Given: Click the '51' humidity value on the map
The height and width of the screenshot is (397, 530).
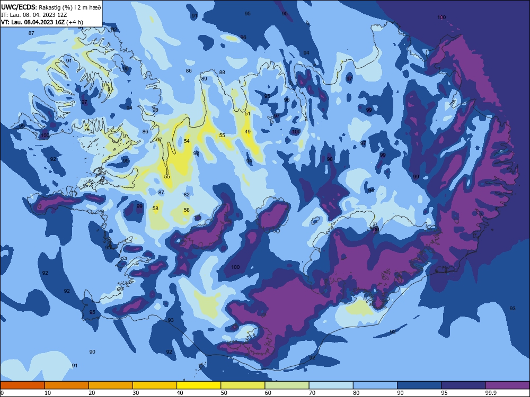Looking at the screenshot, I should click(x=248, y=113).
